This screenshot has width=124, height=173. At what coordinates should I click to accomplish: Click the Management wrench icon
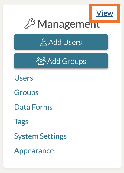(x=30, y=24)
